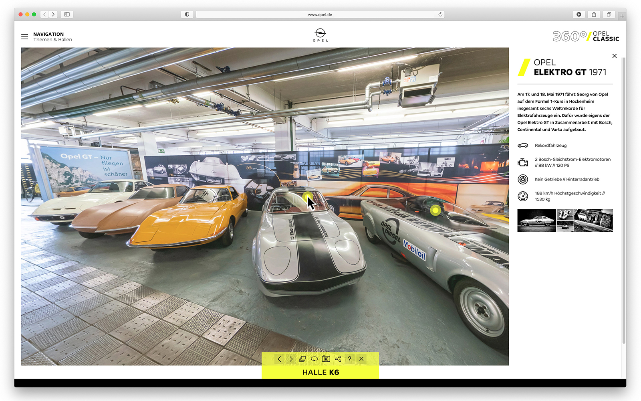Click the car icon beside Rekordfahrzeug
Image resolution: width=641 pixels, height=401 pixels.
(523, 146)
